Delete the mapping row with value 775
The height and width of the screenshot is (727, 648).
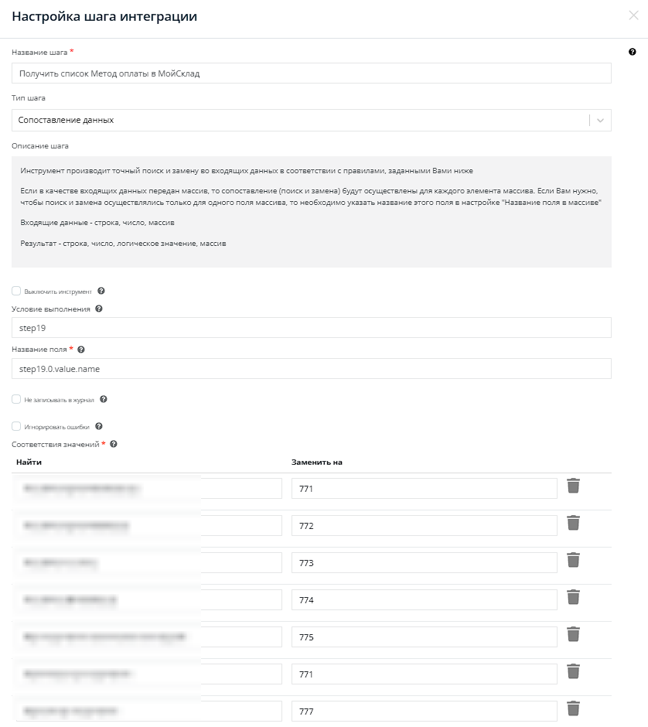pyautogui.click(x=573, y=634)
